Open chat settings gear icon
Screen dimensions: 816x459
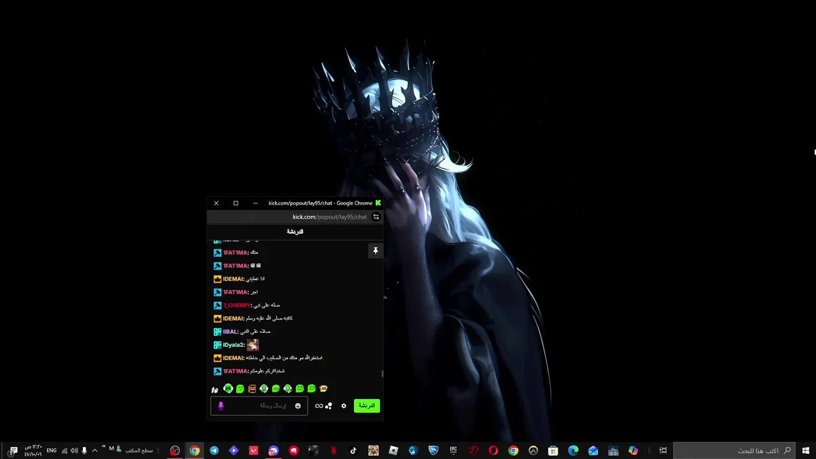[x=344, y=406]
